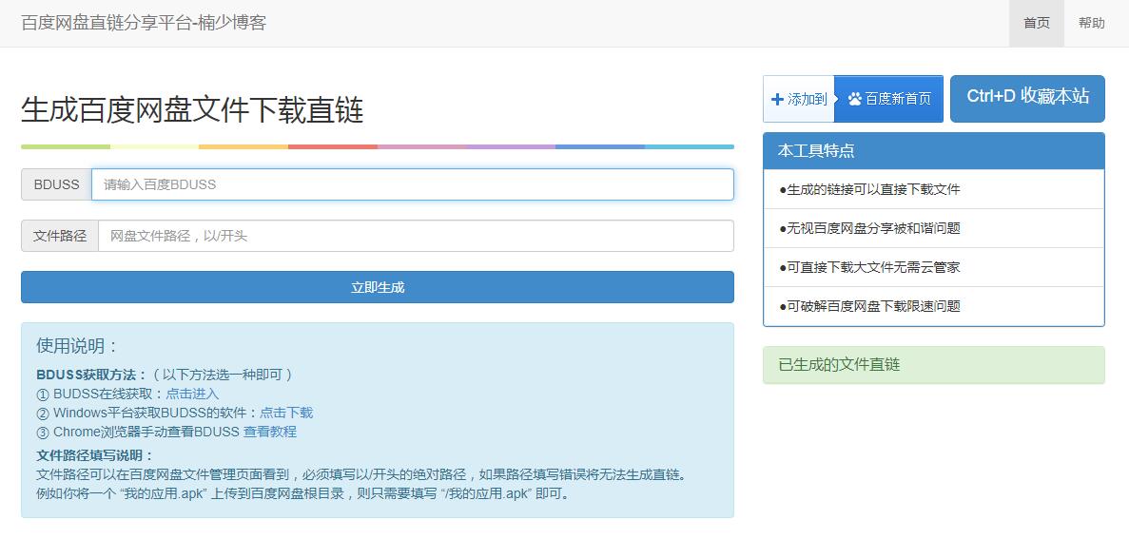Select the 可破解百度网盘下载限速问题 list item

(934, 306)
